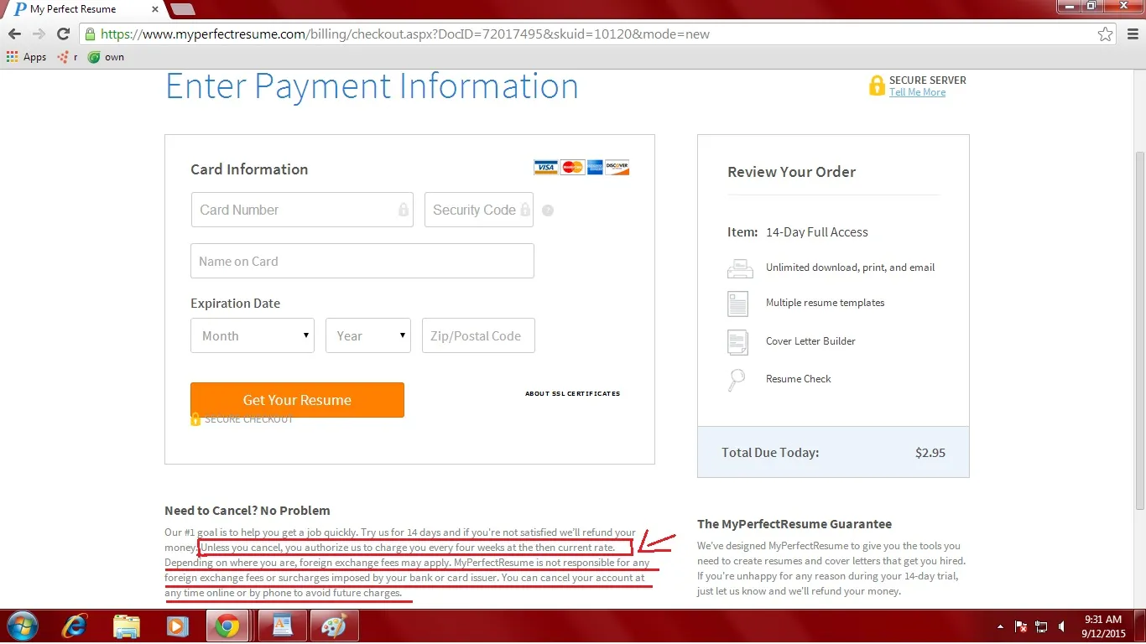Click the vertical page scrollbar
1146x644 pixels.
tap(1138, 329)
